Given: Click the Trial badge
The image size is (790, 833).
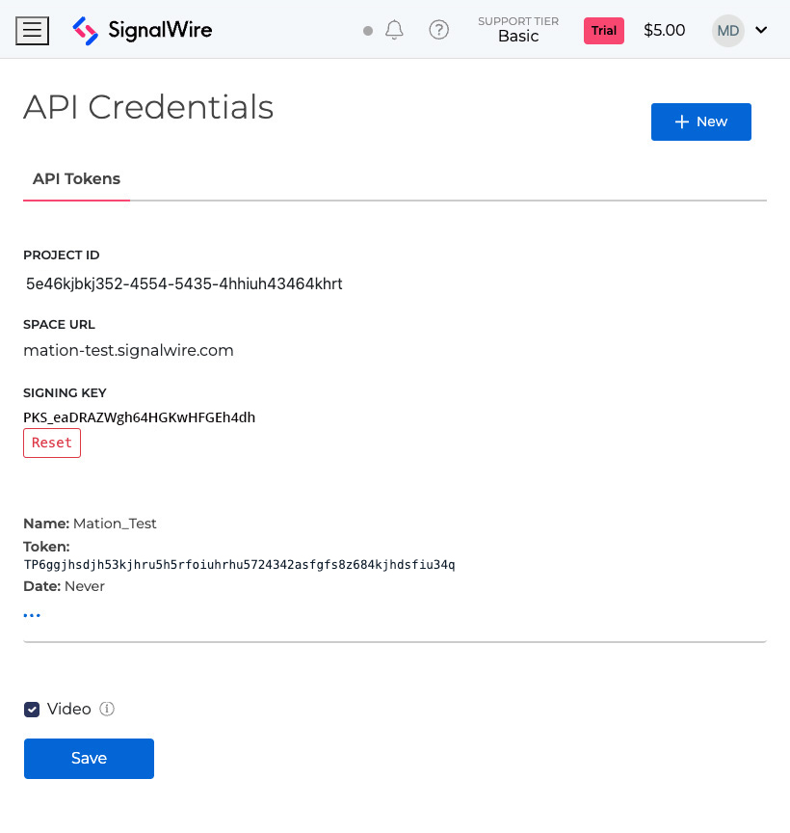Looking at the screenshot, I should tap(604, 31).
